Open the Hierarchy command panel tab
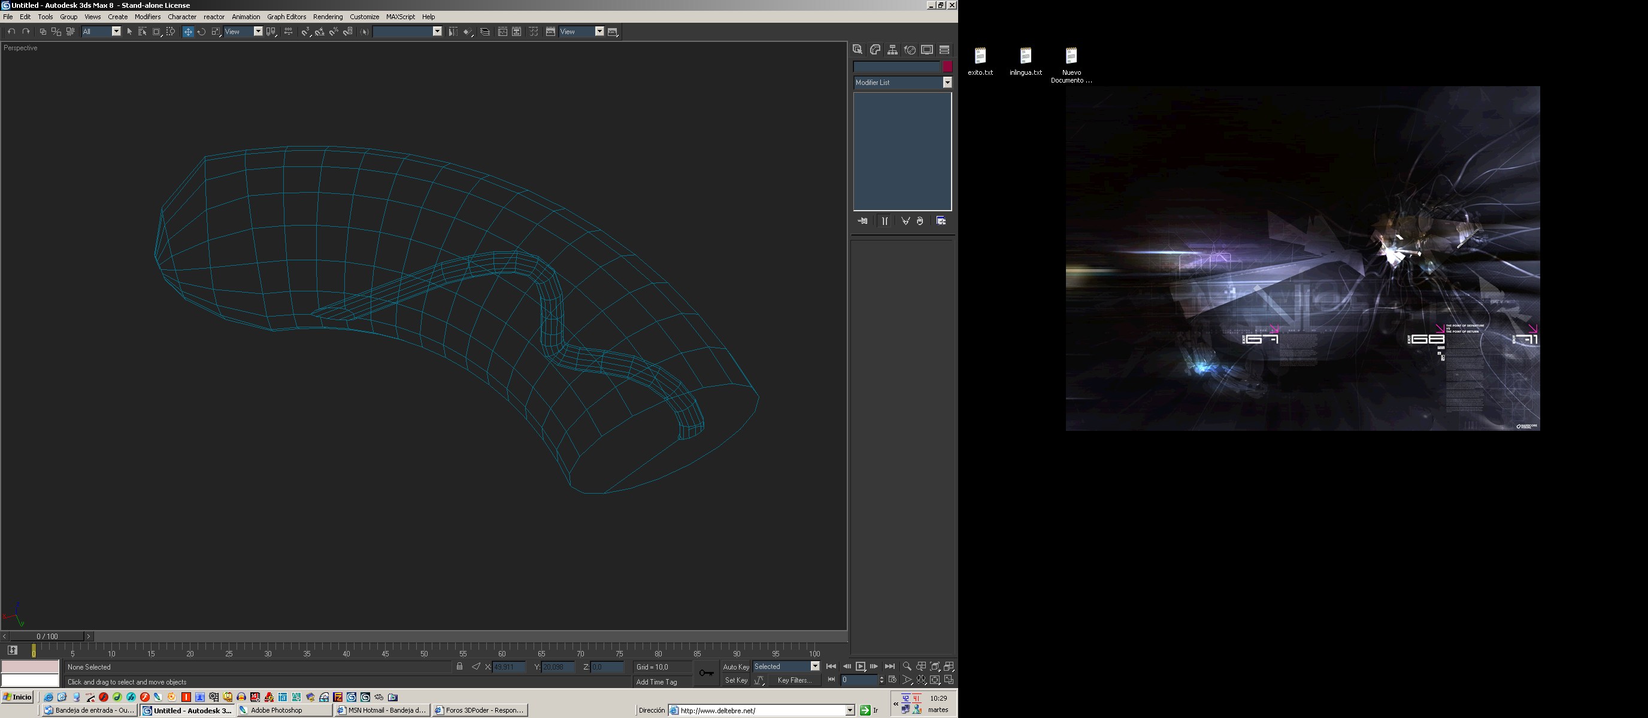1648x718 pixels. (x=892, y=50)
